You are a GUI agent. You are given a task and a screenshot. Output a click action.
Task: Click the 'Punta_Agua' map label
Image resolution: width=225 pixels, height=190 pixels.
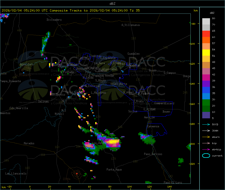114,170
